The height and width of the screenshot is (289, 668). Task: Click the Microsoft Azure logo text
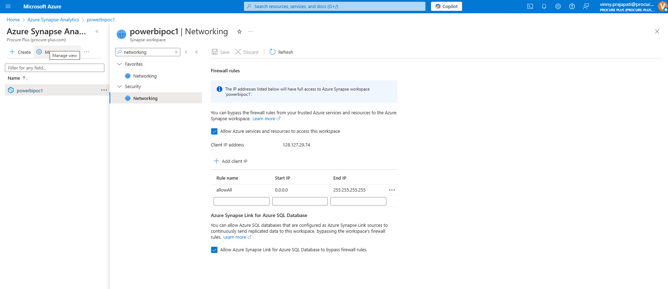(42, 6)
